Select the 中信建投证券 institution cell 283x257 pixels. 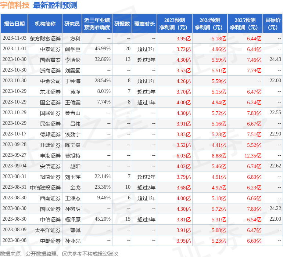click(45, 188)
